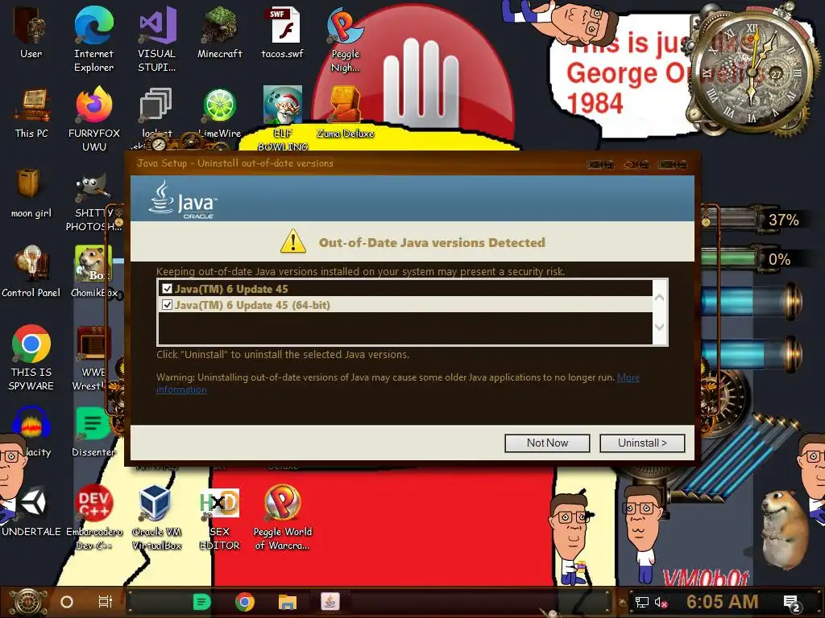Click the muted volume tray icon
Viewport: 825px width, 618px height.
(661, 602)
